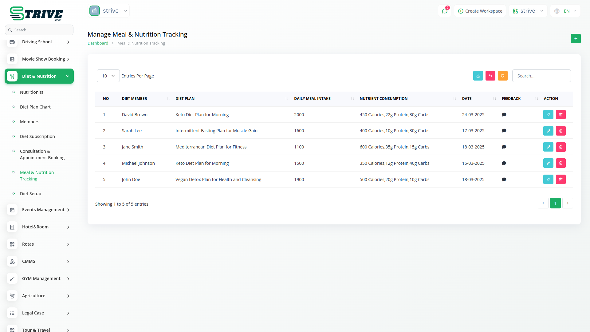This screenshot has width=590, height=332.
Task: Navigate to Dashboard breadcrumb link
Action: [98, 43]
